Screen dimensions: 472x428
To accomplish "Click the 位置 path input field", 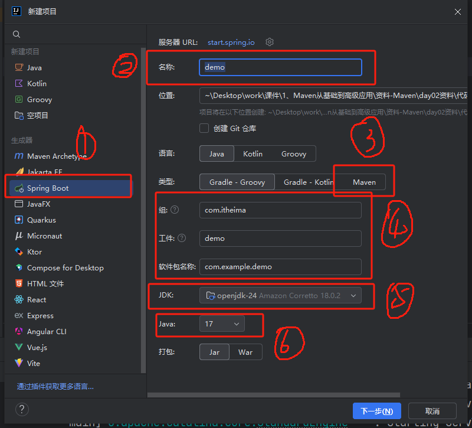I will click(x=333, y=96).
